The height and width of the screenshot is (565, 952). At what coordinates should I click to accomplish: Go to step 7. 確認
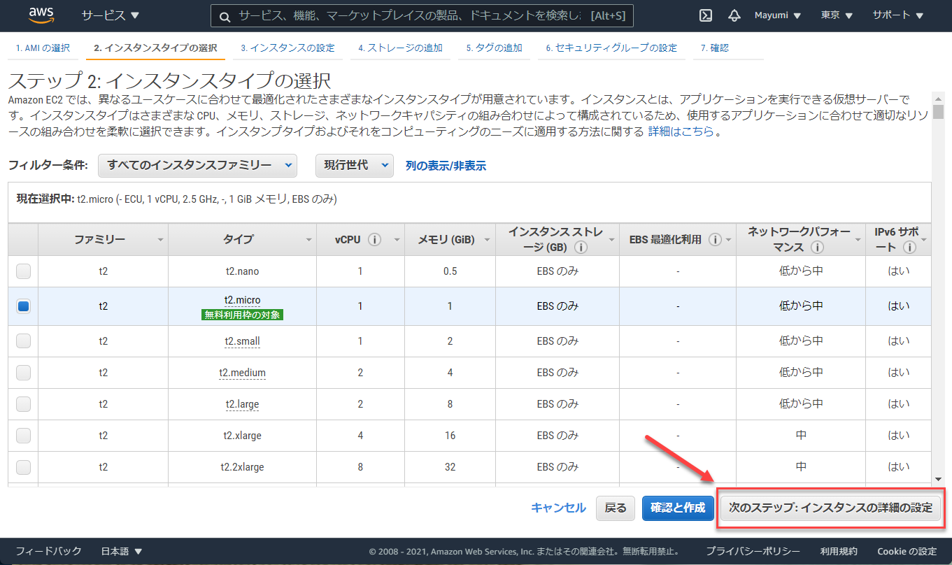coord(714,48)
